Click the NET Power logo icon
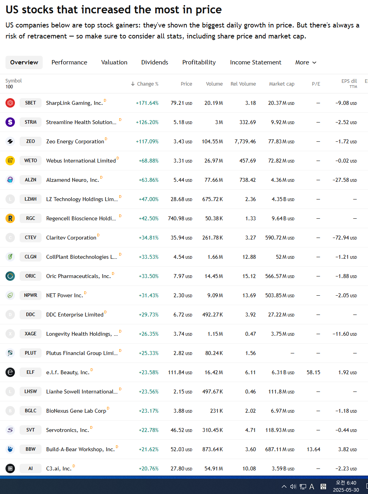The height and width of the screenshot is (494, 368). (x=10, y=295)
